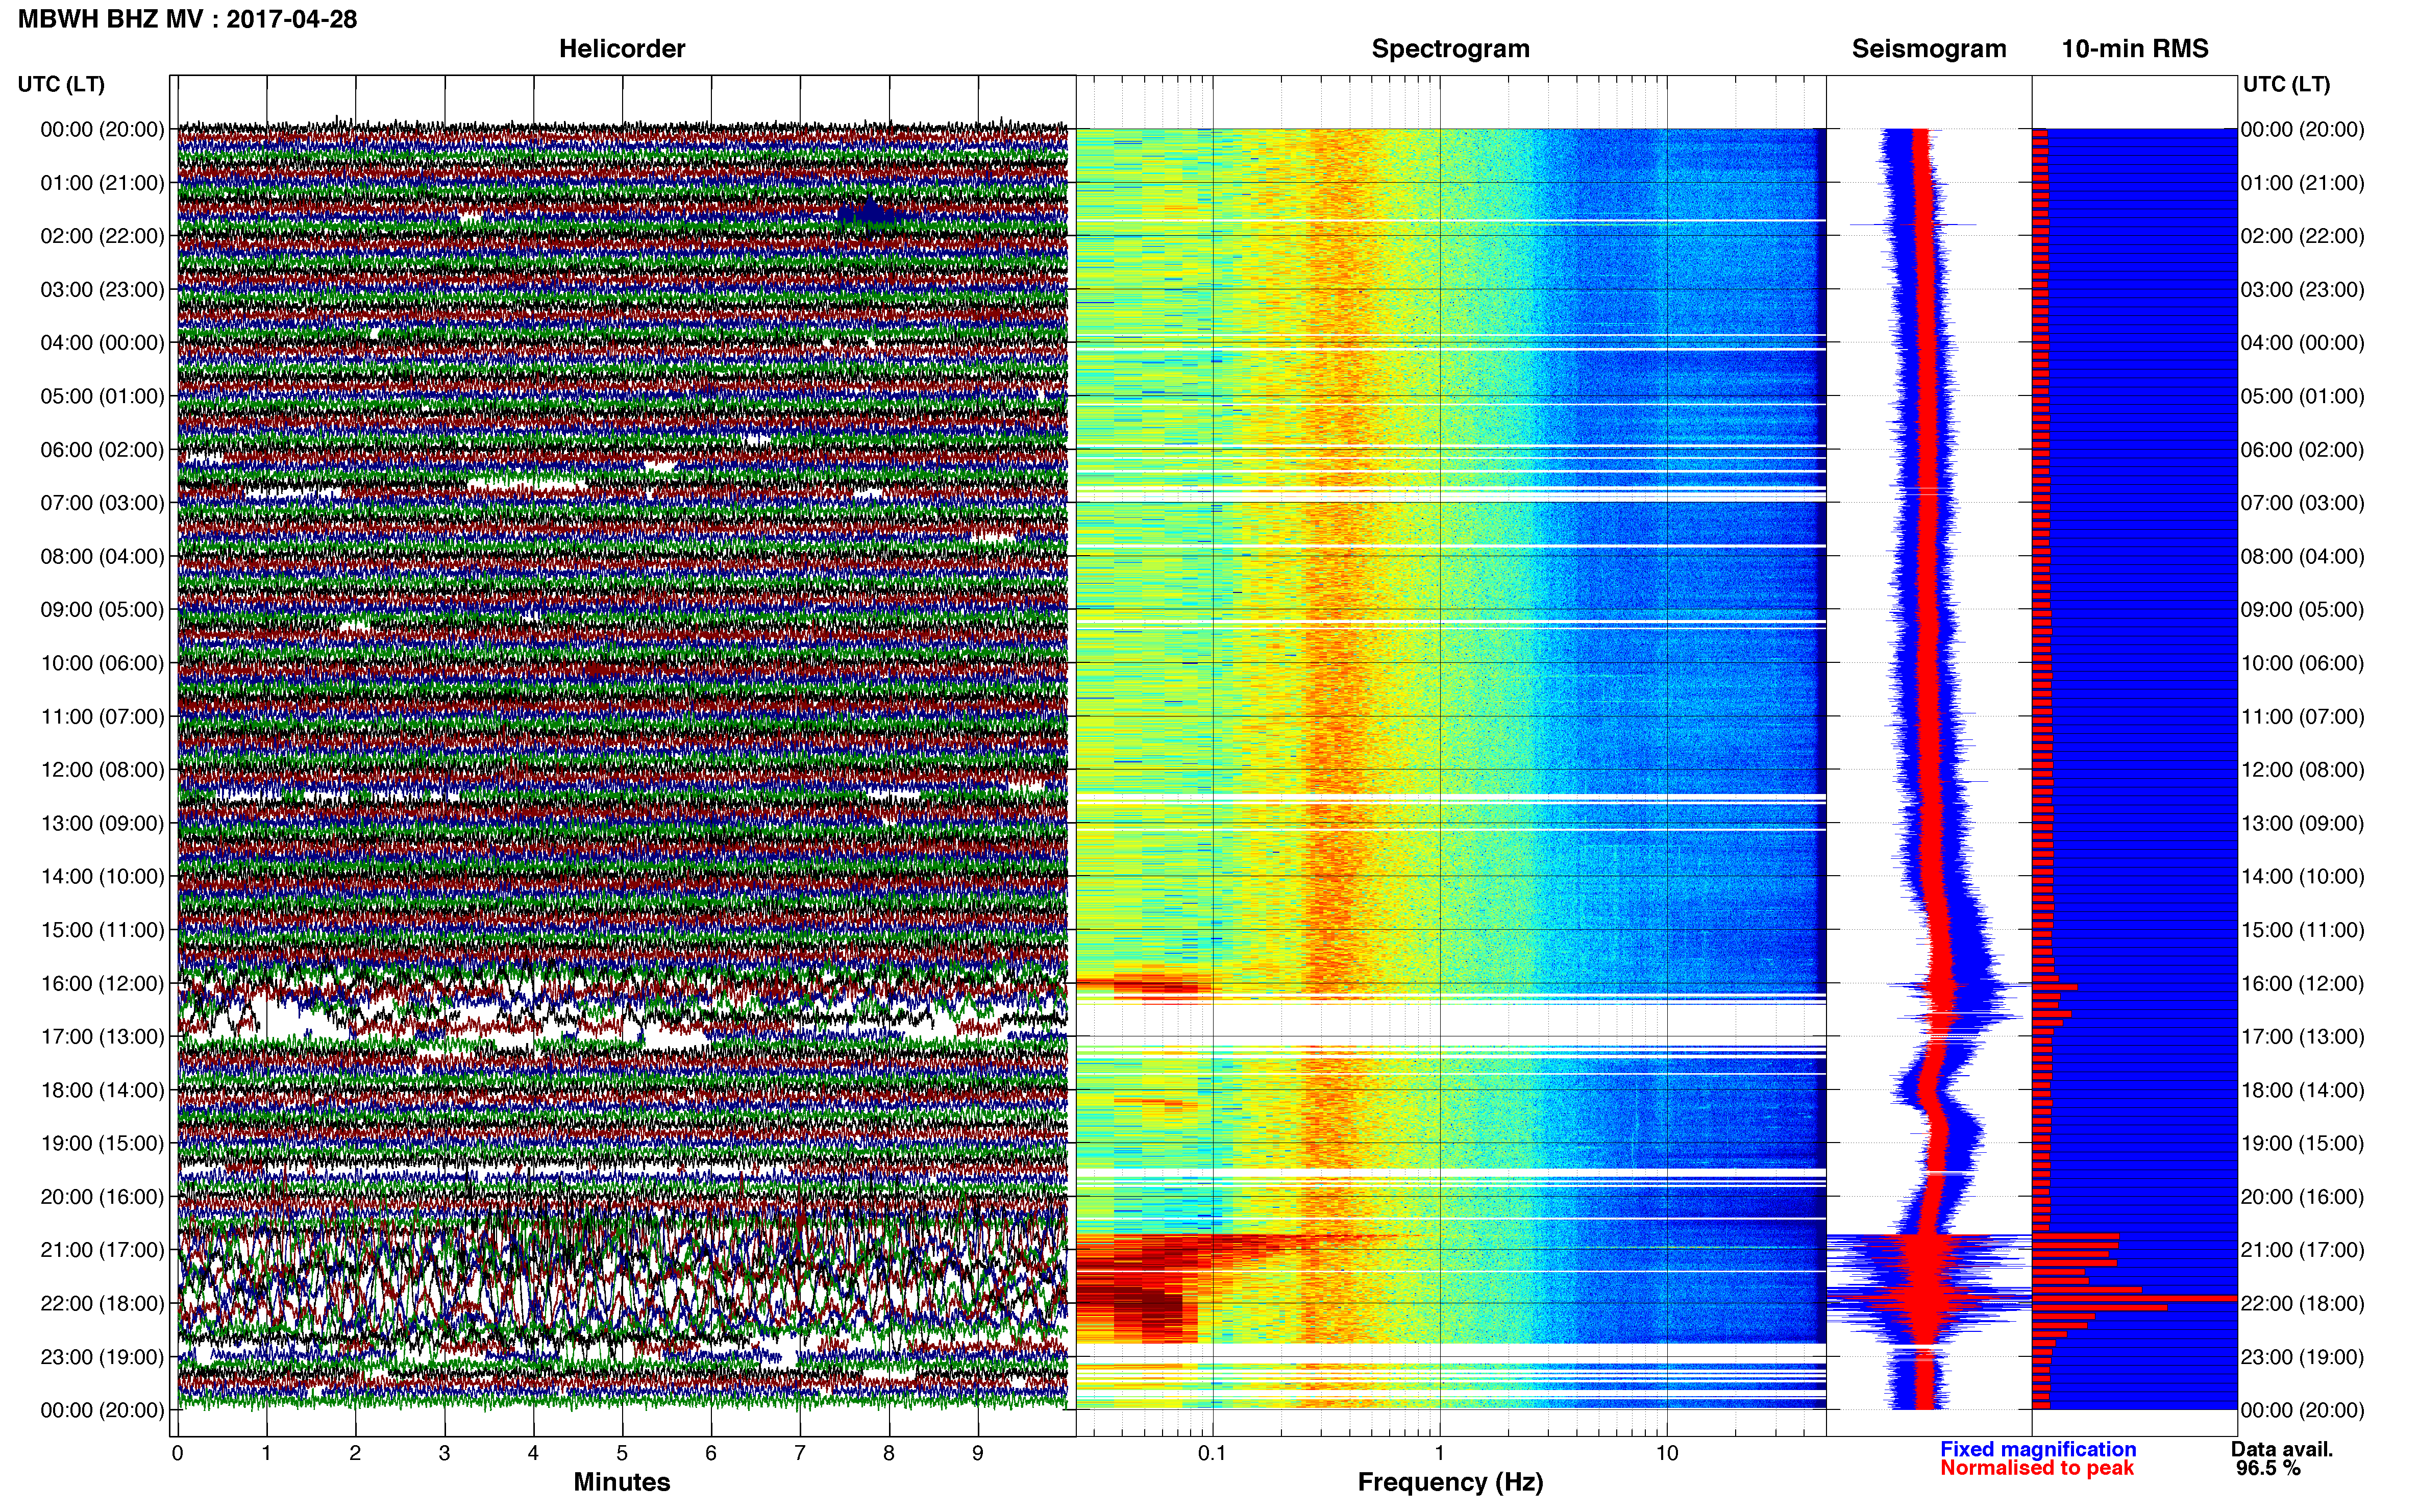Click 16:00 (12:00) on the Helicorder time axis

click(102, 983)
